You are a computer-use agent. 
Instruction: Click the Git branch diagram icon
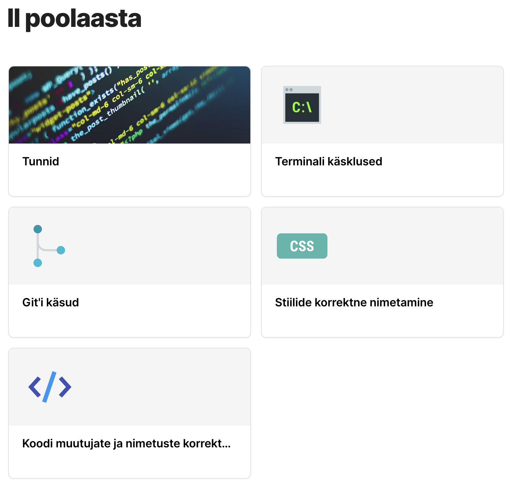point(48,246)
